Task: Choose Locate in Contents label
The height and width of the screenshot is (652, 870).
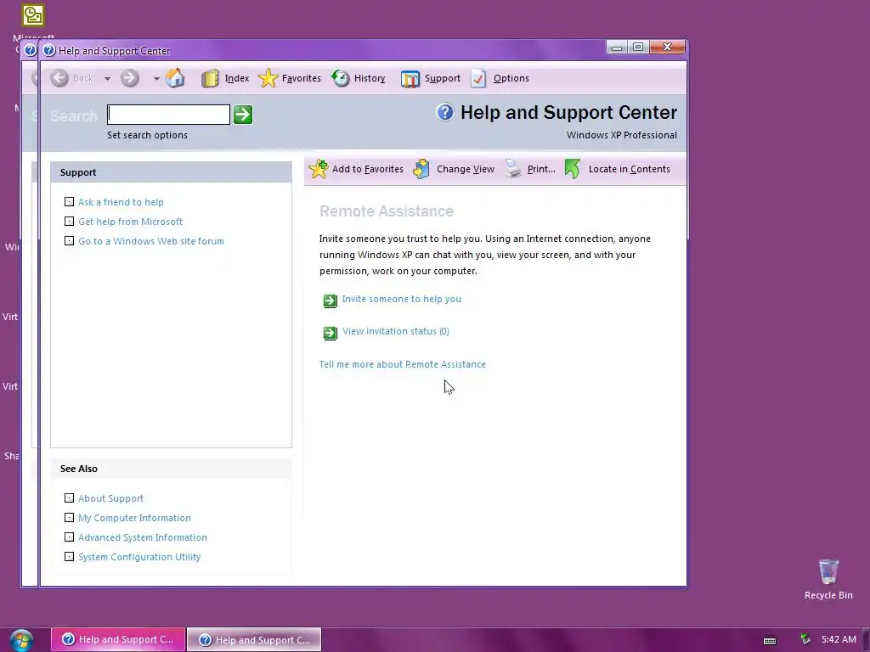Action: pos(630,169)
